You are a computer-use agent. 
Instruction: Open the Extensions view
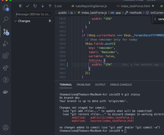(x=6, y=56)
